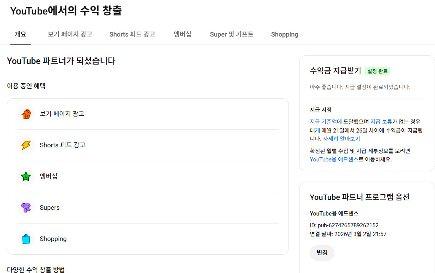Click the 연결 날짜 2026년 3월 2일 text

348,234
